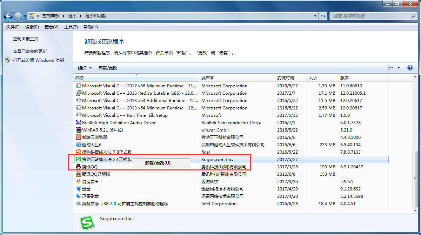Image resolution: width=421 pixels, height=235 pixels.
Task: Sort by the 安装时间 column header
Action: pyautogui.click(x=290, y=78)
